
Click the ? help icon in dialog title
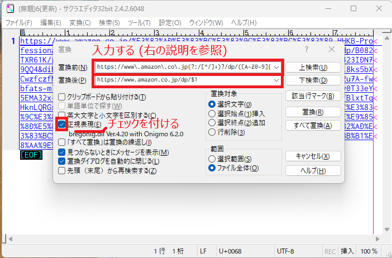point(306,50)
